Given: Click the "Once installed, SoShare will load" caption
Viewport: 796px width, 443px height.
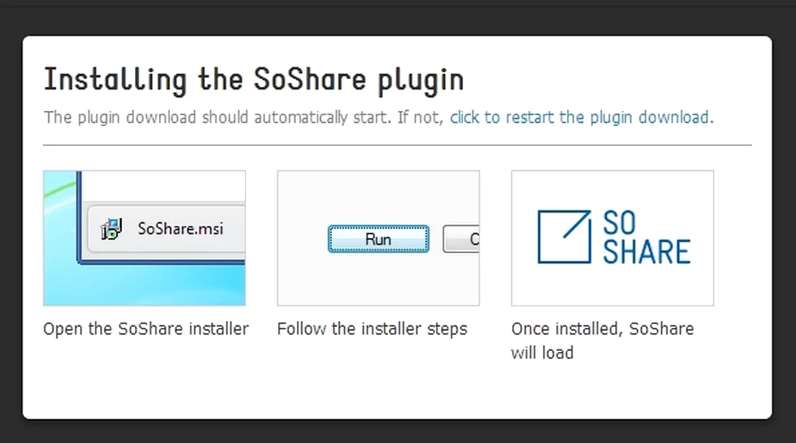Looking at the screenshot, I should click(602, 340).
